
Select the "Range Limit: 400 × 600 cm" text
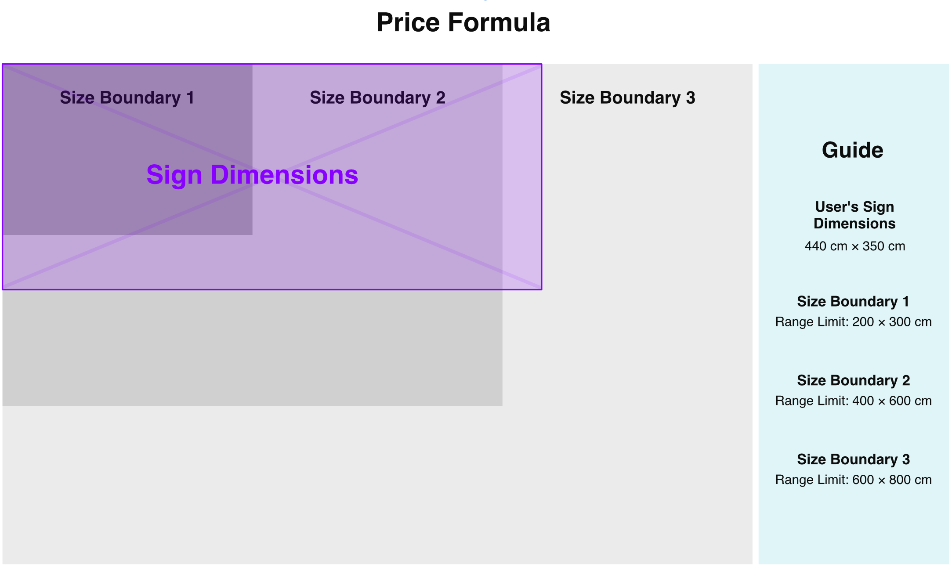coord(853,401)
